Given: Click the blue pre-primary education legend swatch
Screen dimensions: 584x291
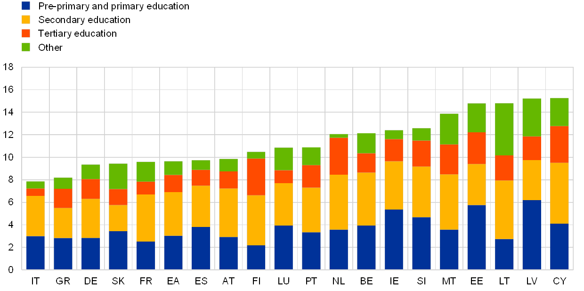Looking at the screenshot, I should pos(26,6).
